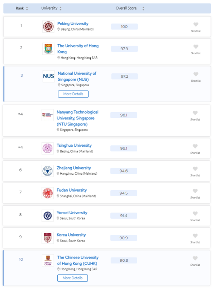The height and width of the screenshot is (288, 215).
Task: Add Korea University to shortlist
Action: (195, 236)
